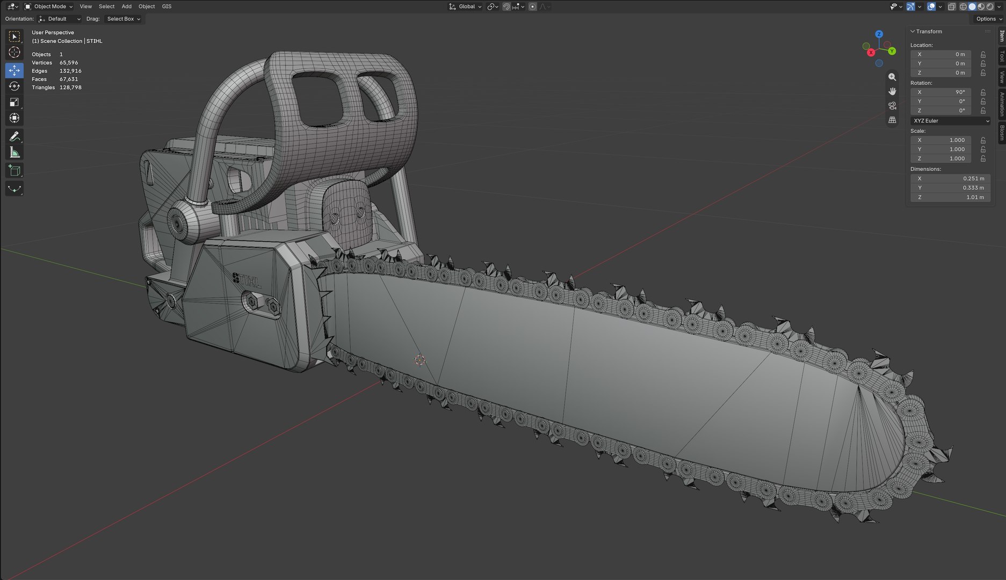Open the GIS menu
The height and width of the screenshot is (580, 1006).
[167, 6]
